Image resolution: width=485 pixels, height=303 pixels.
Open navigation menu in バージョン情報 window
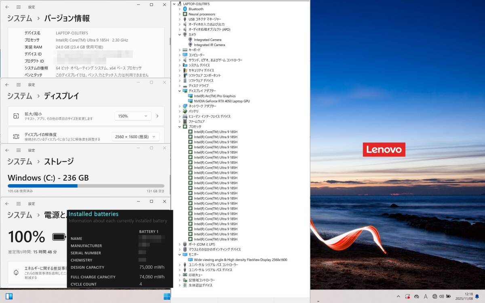pyautogui.click(x=19, y=7)
